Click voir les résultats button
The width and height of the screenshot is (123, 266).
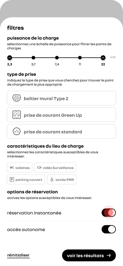pyautogui.click(x=89, y=255)
